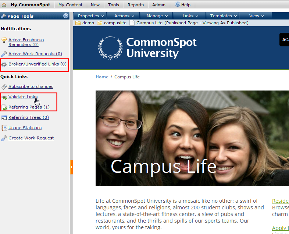Click the Create Work Request link

(x=31, y=138)
